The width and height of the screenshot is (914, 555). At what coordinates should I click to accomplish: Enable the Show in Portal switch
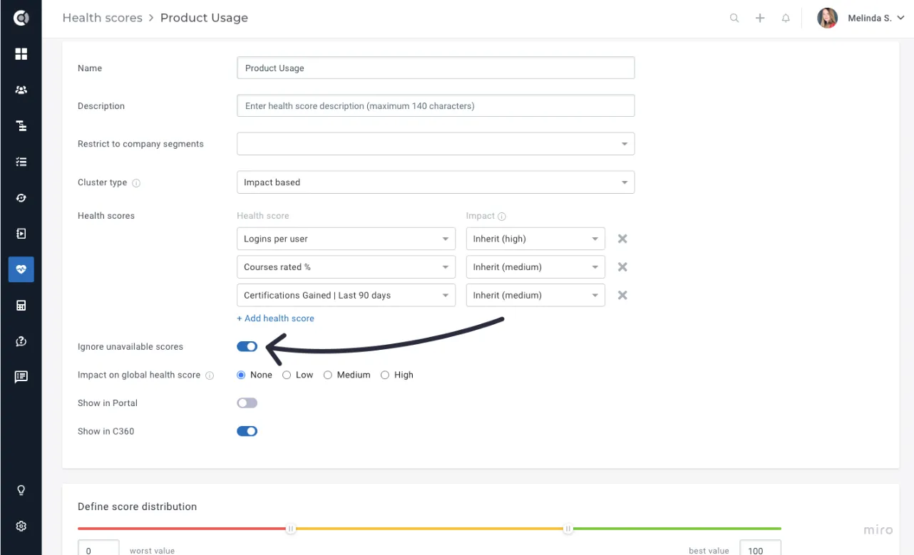[247, 403]
